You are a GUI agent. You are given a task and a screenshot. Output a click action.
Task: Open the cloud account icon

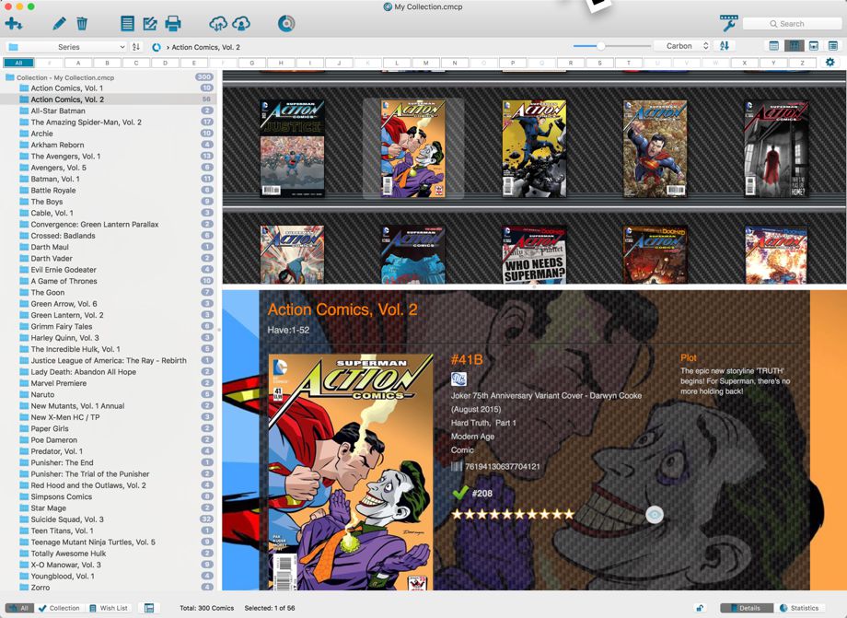click(241, 24)
